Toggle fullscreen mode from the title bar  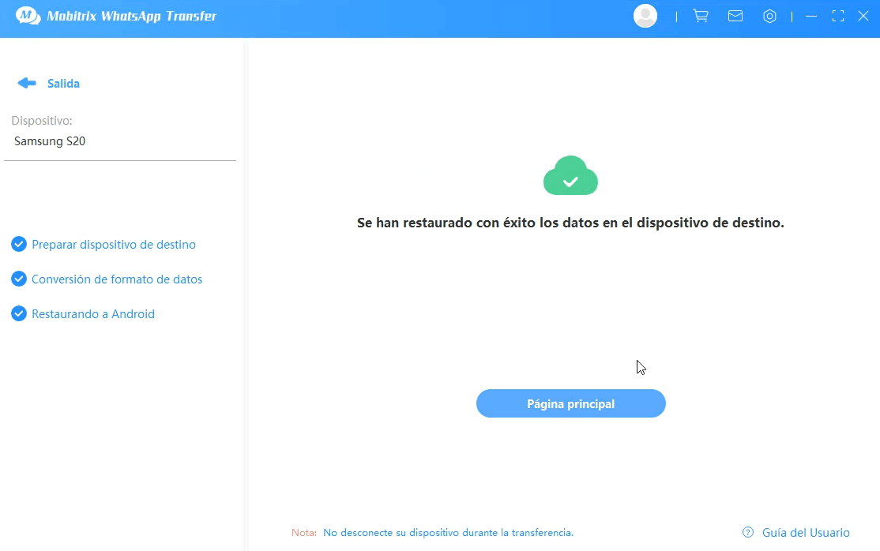pos(837,16)
